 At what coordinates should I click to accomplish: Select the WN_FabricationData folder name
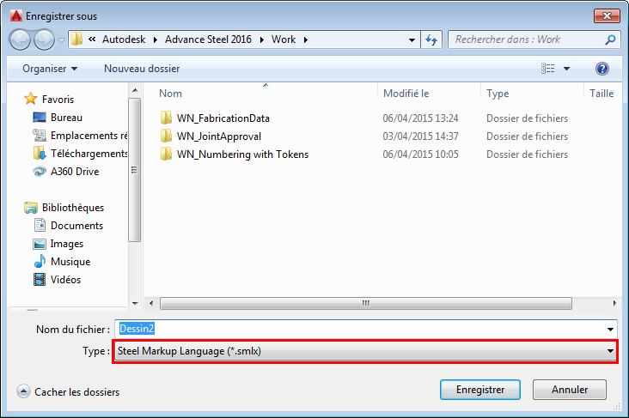tap(223, 118)
